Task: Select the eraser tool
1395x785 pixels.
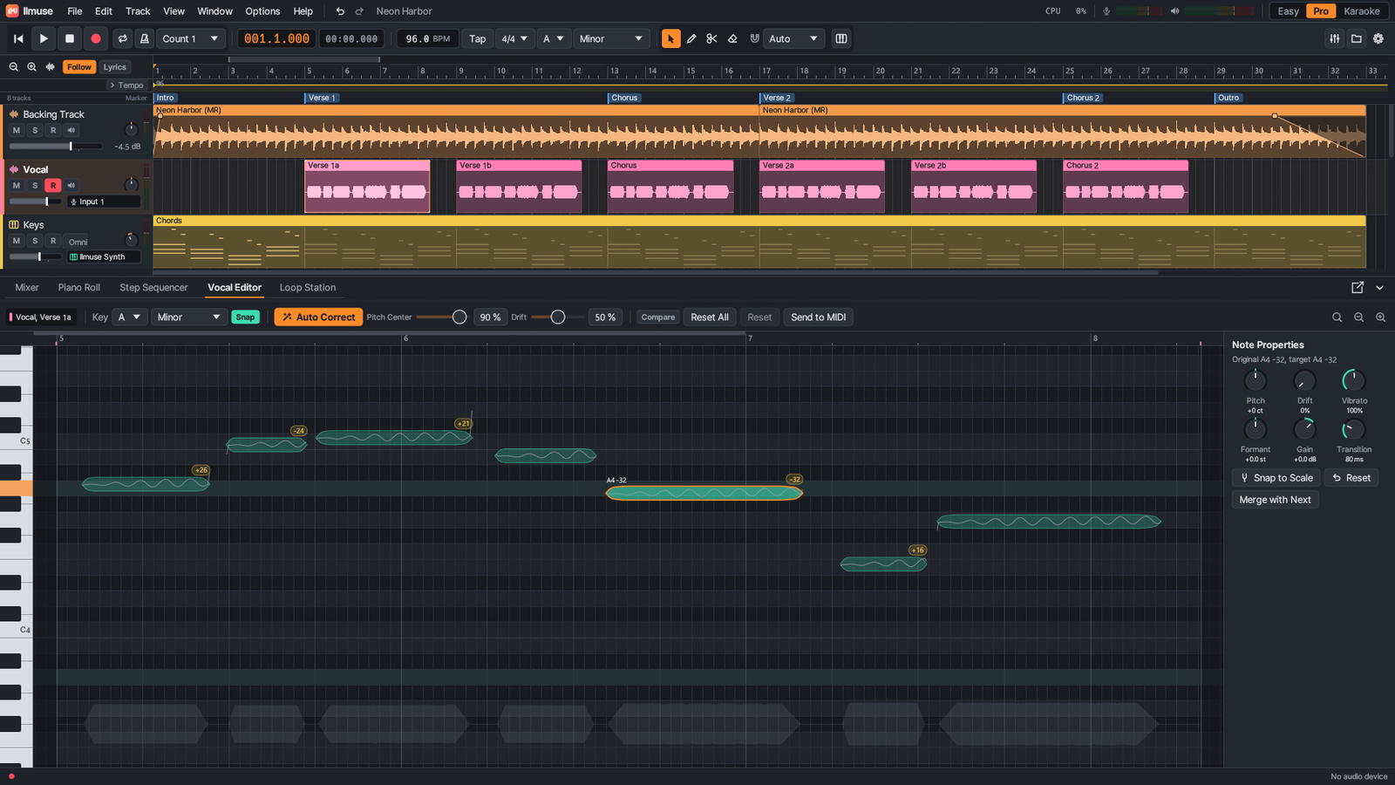Action: [x=733, y=38]
